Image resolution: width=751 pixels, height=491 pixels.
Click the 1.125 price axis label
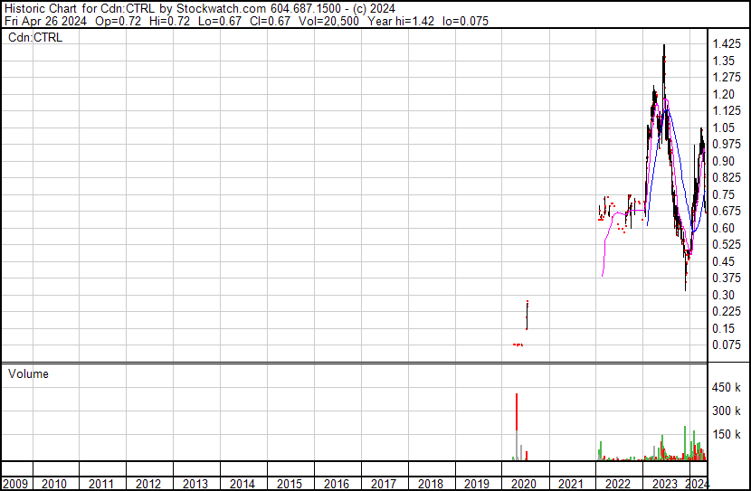tap(727, 111)
